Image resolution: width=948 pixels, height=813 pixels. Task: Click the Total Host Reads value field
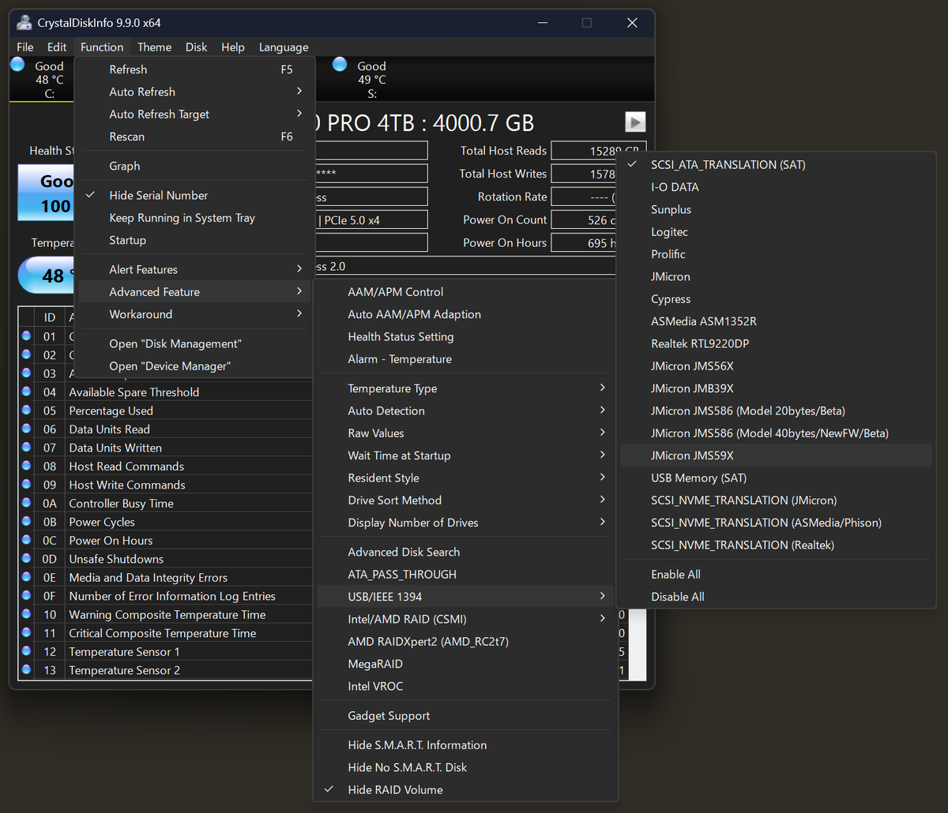tap(598, 151)
